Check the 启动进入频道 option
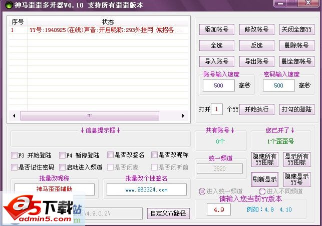 tap(62, 167)
